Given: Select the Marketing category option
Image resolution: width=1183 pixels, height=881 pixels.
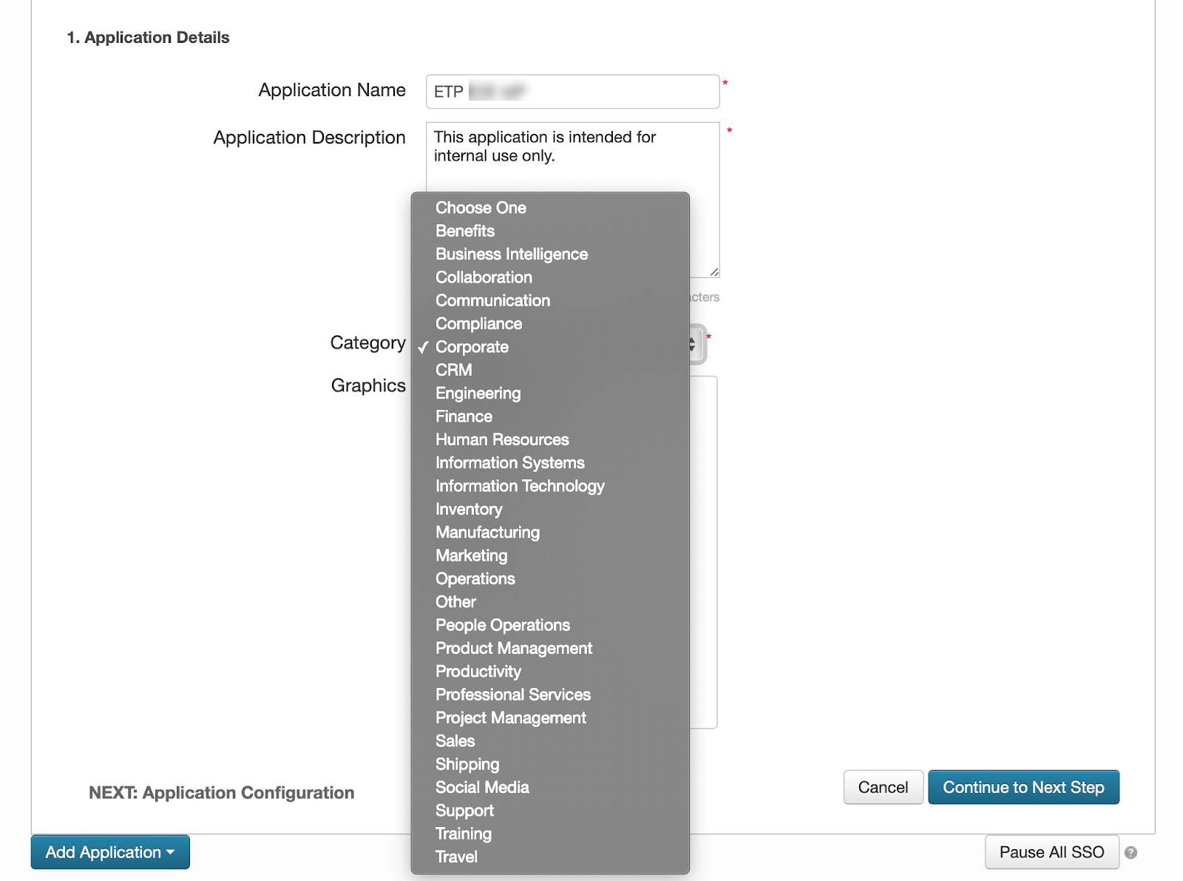Looking at the screenshot, I should click(x=471, y=556).
